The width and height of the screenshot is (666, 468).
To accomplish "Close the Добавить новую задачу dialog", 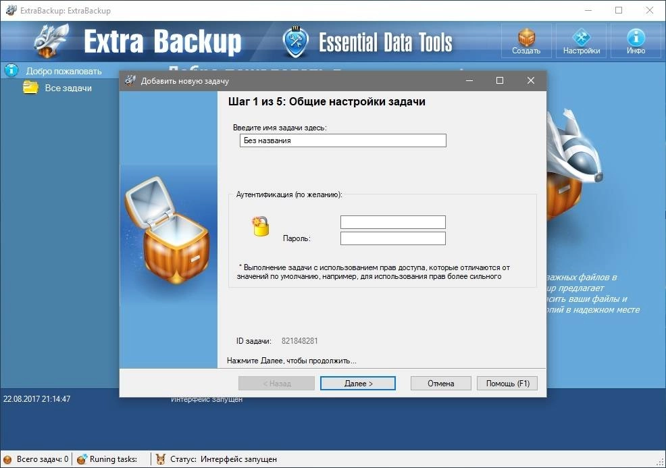I will coord(530,80).
